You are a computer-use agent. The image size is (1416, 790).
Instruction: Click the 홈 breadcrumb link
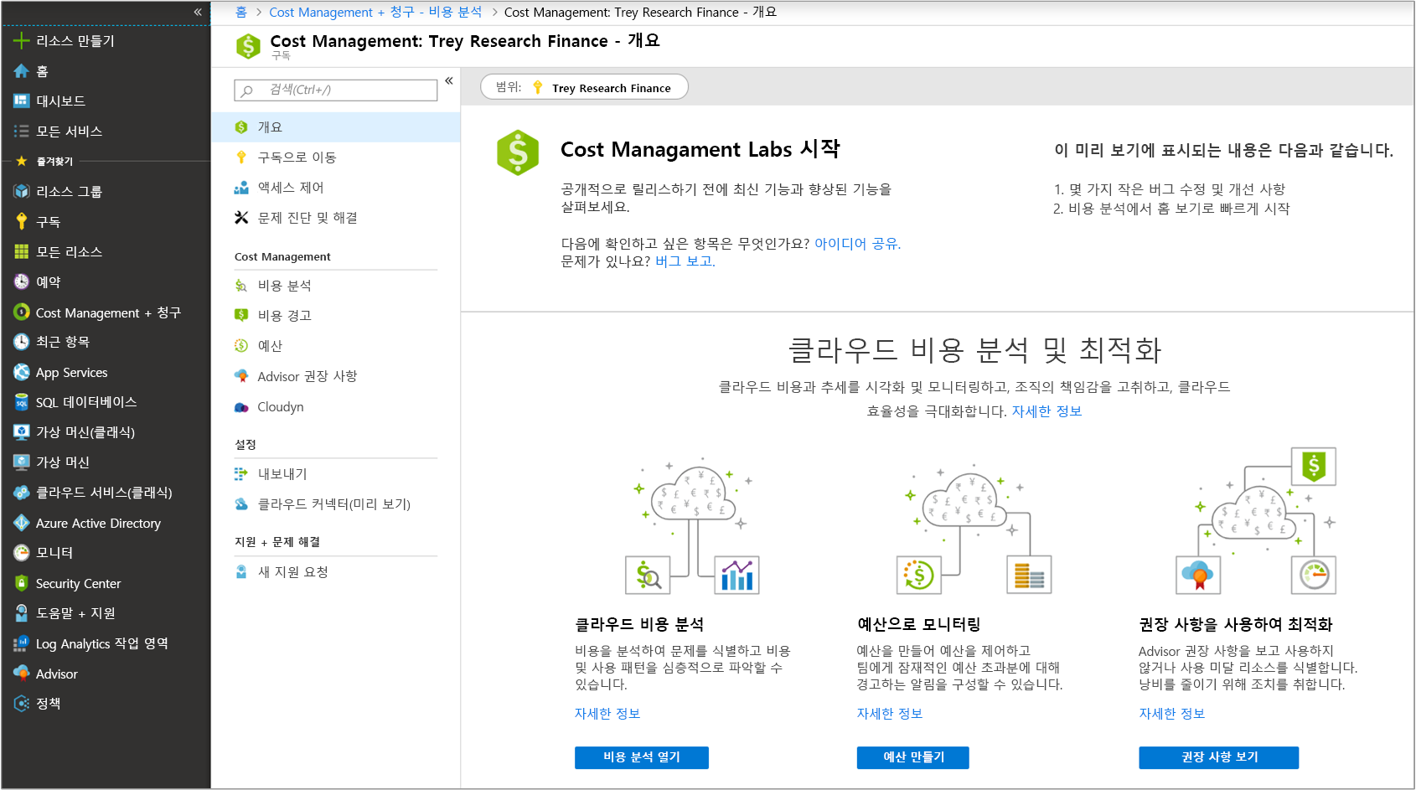(241, 12)
